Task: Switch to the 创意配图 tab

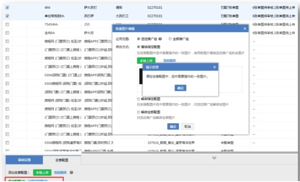Action: (62, 160)
